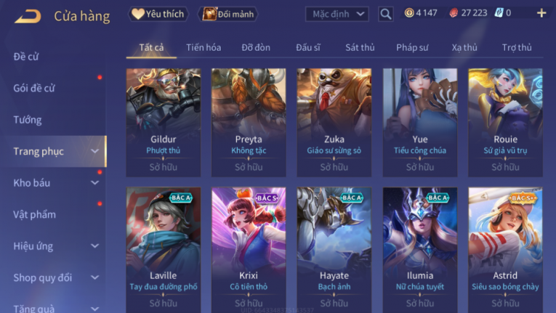Expand the Shop quy đổi section
The width and height of the screenshot is (556, 313).
point(94,277)
